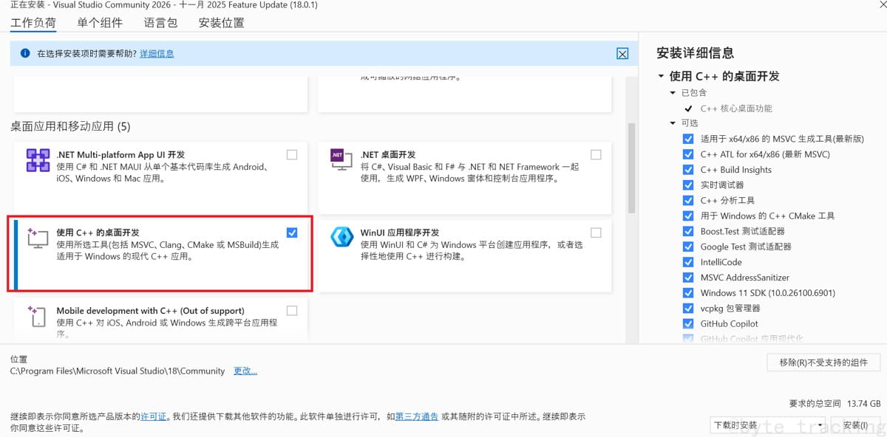Enable the WinUI 应用程序开发 workload checkbox
Image resolution: width=887 pixels, height=437 pixels.
pyautogui.click(x=596, y=231)
